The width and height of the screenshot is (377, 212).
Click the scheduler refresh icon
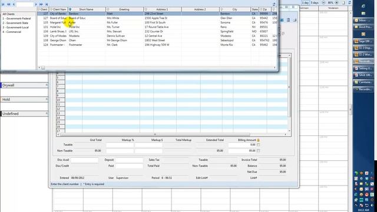pos(349,2)
